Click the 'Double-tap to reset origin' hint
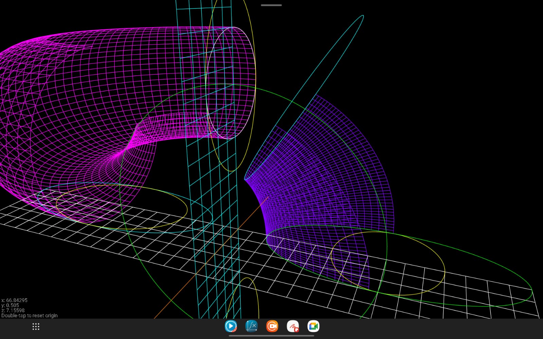 [30, 316]
